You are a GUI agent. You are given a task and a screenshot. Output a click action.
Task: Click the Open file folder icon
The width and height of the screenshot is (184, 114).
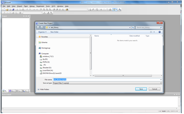(7, 9)
